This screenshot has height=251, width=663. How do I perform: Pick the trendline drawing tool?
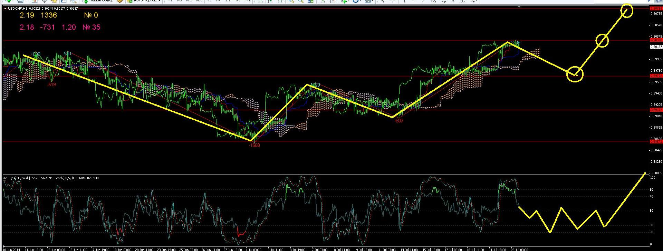click(x=424, y=1)
